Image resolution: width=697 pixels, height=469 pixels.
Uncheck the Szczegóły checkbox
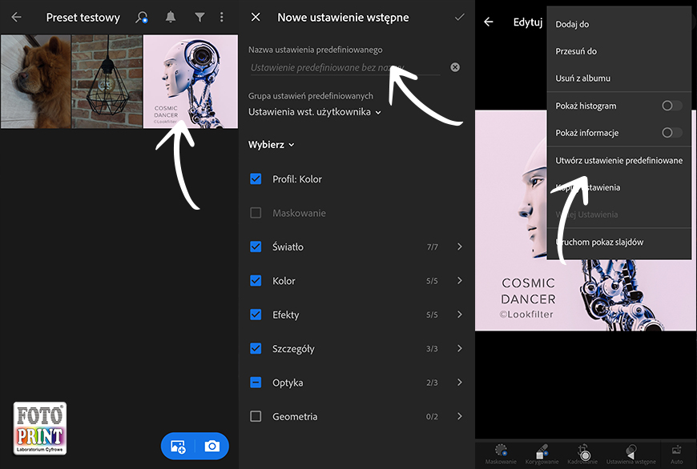[x=256, y=349]
